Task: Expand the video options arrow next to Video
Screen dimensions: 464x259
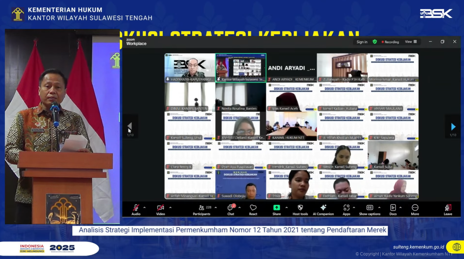Action: point(170,207)
